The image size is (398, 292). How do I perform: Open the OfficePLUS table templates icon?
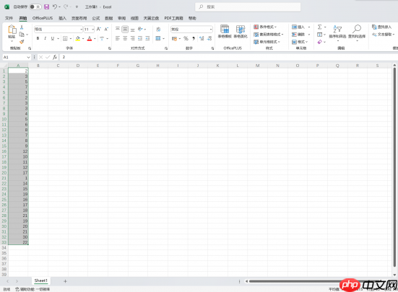225,29
